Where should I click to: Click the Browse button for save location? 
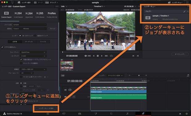pyautogui.click(x=52, y=29)
